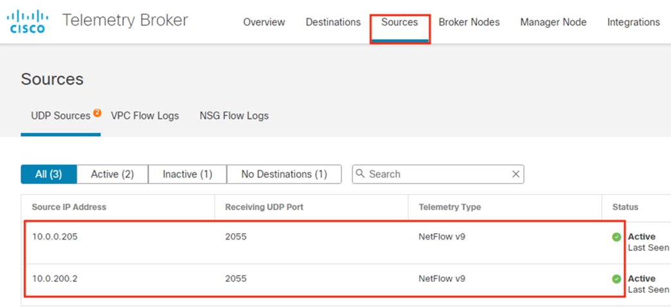Viewport: 671px width, 307px height.
Task: Click the Telemetry Broker title
Action: click(x=125, y=20)
